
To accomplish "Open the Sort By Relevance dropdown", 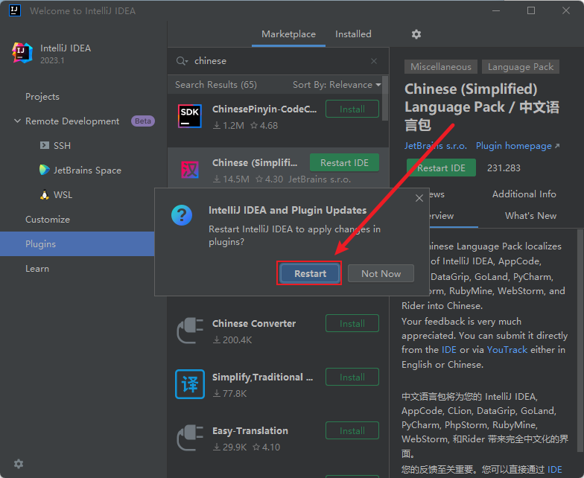I will click(x=337, y=85).
